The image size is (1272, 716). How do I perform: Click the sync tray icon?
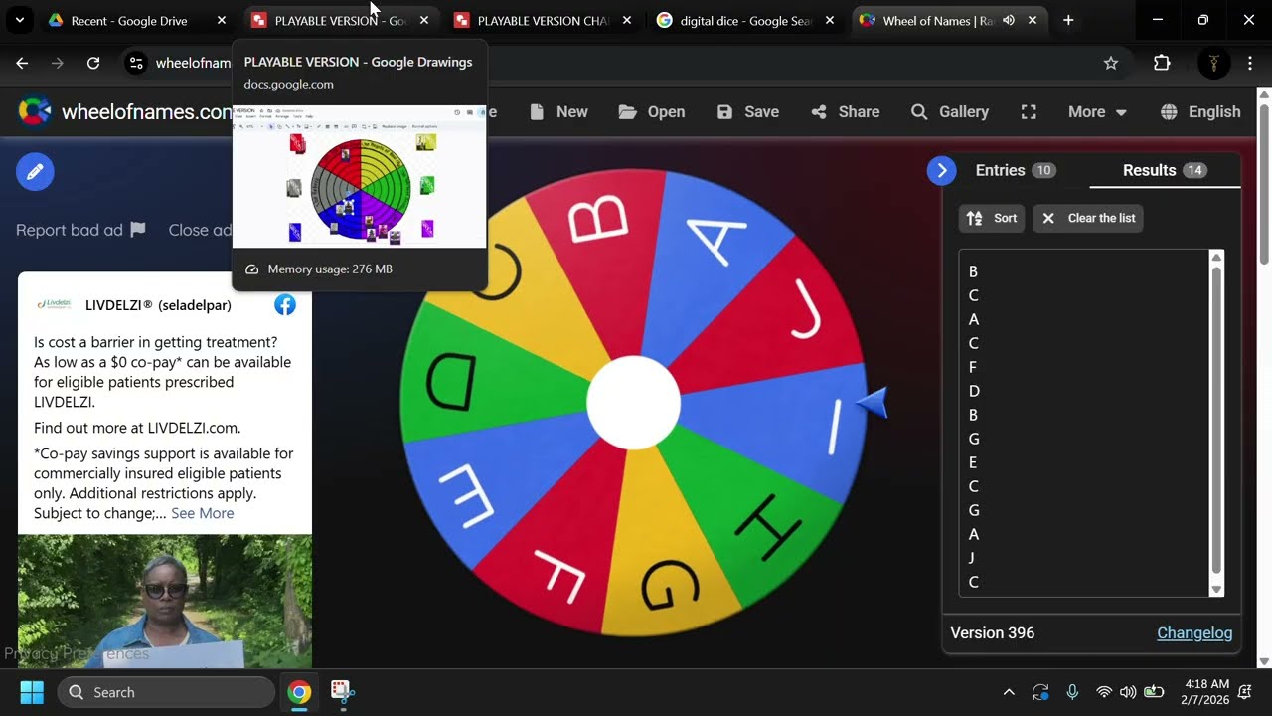pos(1040,692)
